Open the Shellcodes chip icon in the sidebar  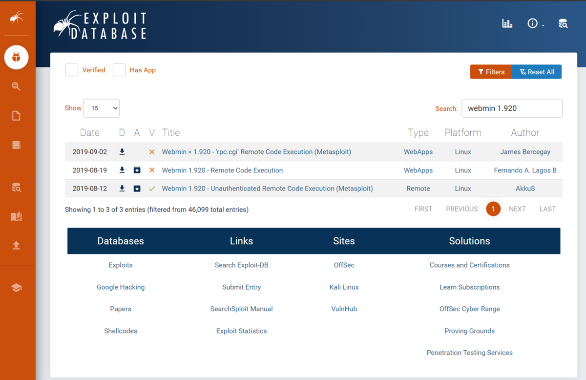[x=16, y=145]
